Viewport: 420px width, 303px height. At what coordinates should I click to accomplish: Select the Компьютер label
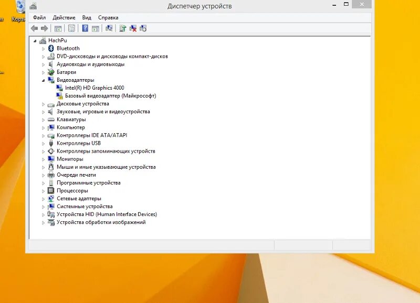tap(71, 127)
